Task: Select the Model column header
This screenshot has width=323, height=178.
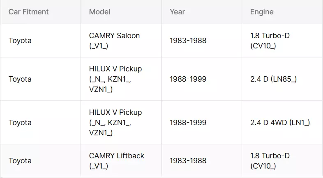Action: point(99,12)
